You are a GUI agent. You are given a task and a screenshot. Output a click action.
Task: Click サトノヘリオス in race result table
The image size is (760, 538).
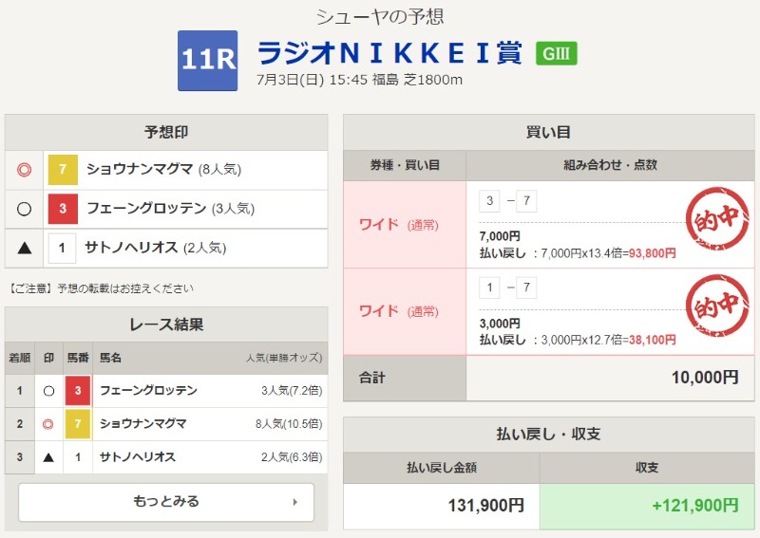pyautogui.click(x=138, y=457)
